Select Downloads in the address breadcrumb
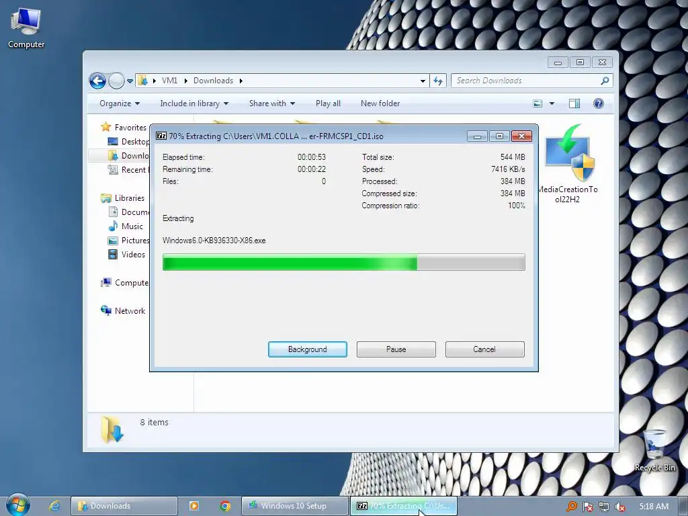This screenshot has width=688, height=516. click(x=213, y=81)
